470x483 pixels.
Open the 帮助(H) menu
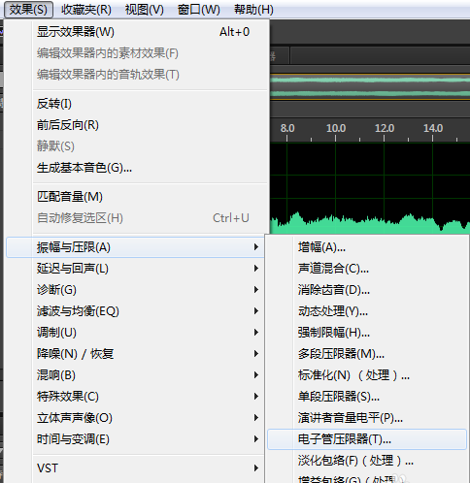(x=253, y=10)
